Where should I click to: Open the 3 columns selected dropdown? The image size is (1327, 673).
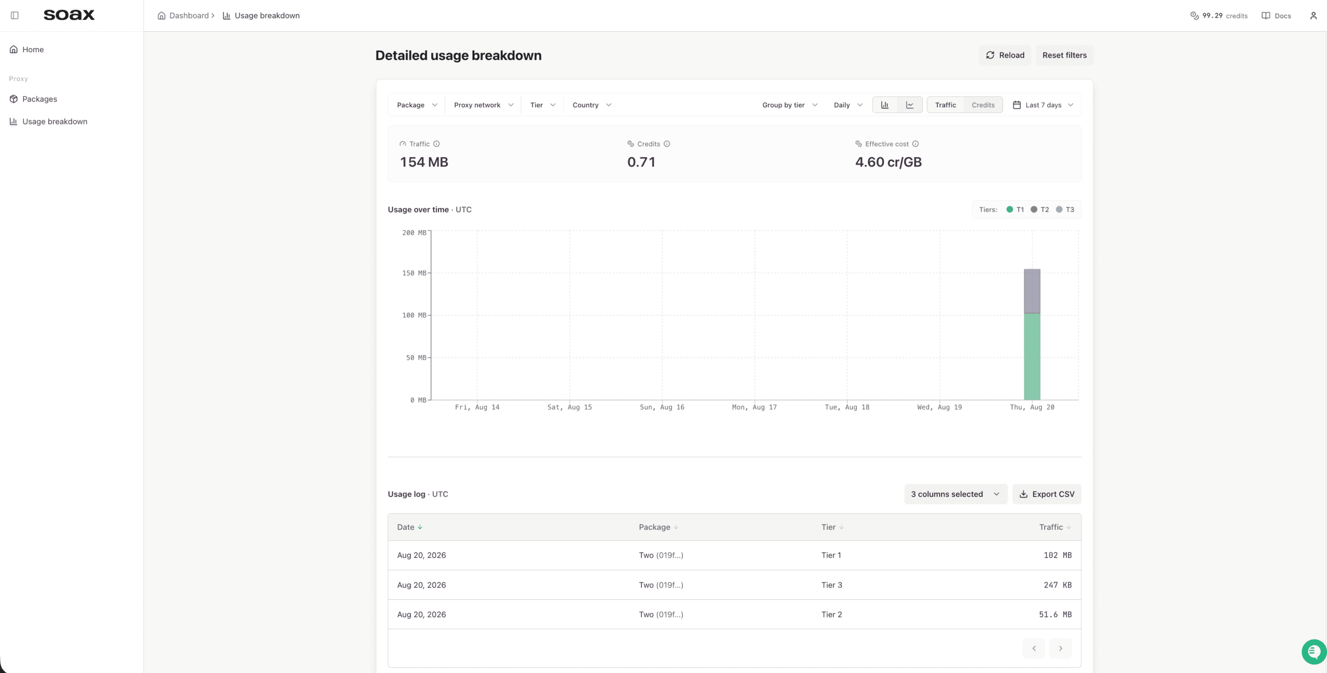click(955, 494)
